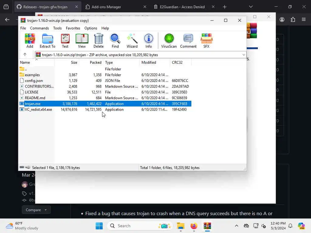Viewport: 311px width, 233px height.
Task: Click the taskbar Search box
Action: [140, 226]
